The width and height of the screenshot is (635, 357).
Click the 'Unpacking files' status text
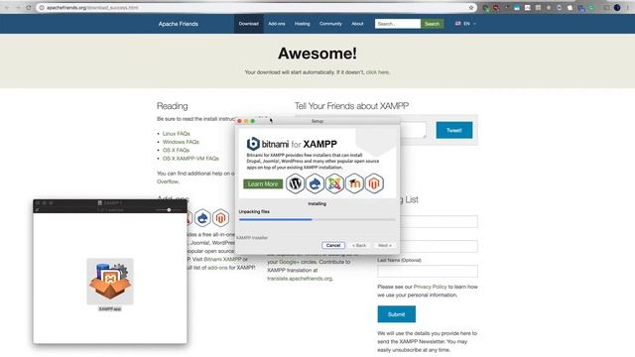(254, 211)
